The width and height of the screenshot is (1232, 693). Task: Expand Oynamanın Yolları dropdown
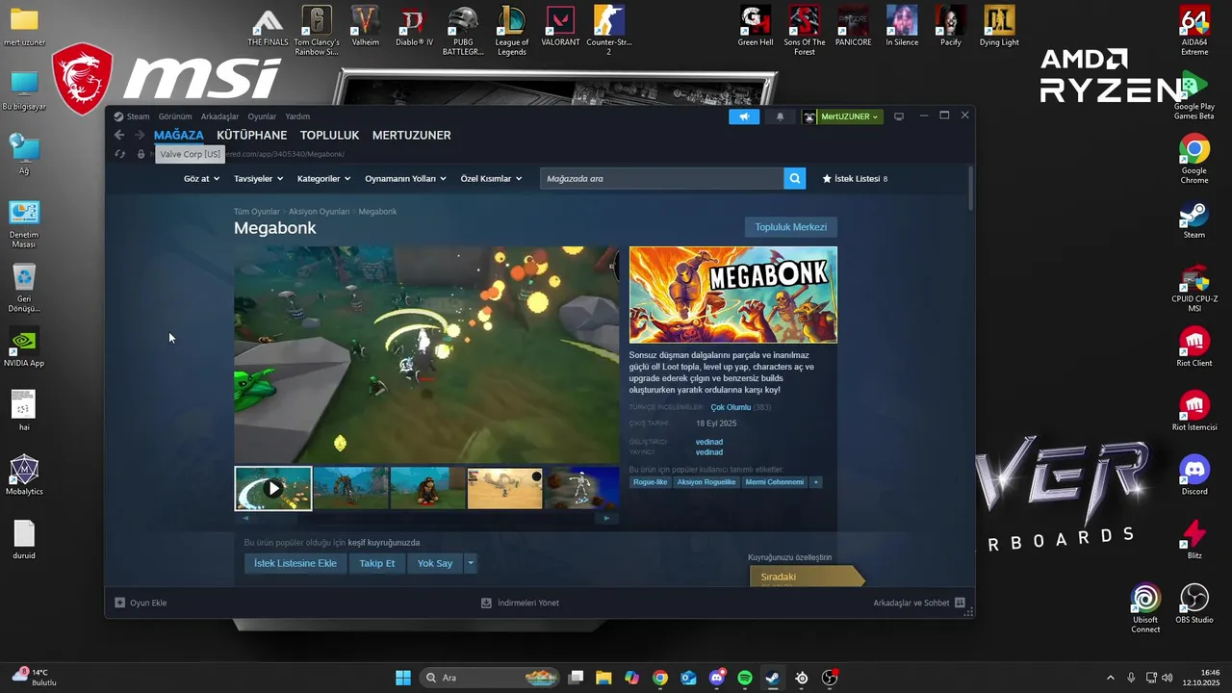406,178
